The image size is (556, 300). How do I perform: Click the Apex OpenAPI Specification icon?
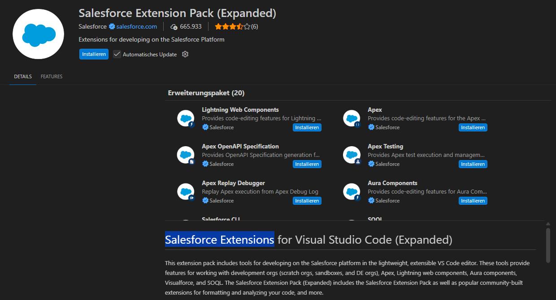click(x=186, y=155)
